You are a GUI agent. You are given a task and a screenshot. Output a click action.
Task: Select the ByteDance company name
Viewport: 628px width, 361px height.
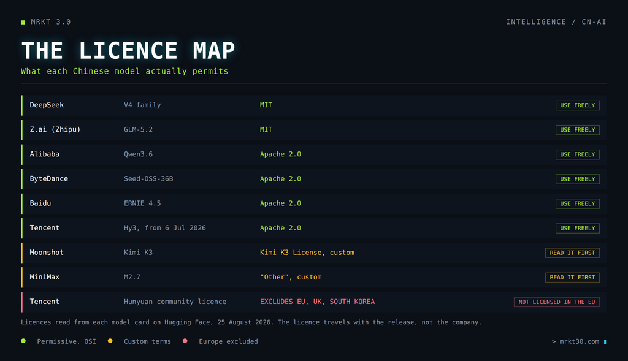pos(49,179)
